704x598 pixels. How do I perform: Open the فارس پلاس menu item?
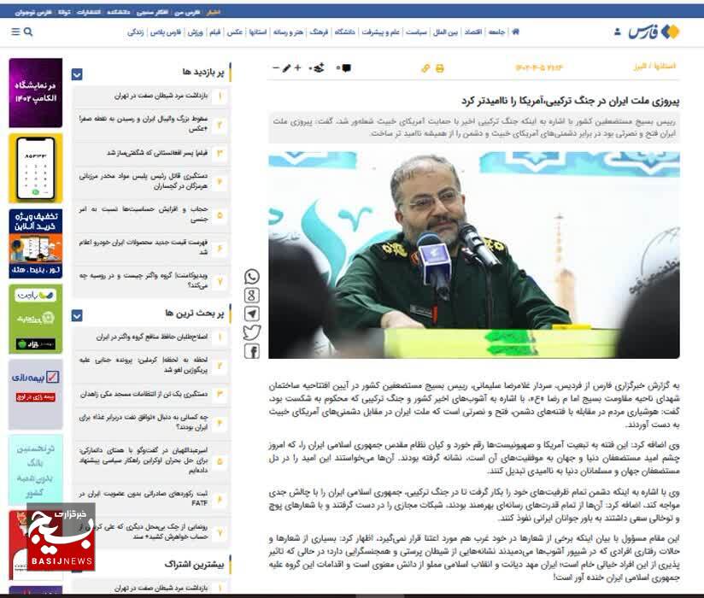[x=165, y=32]
